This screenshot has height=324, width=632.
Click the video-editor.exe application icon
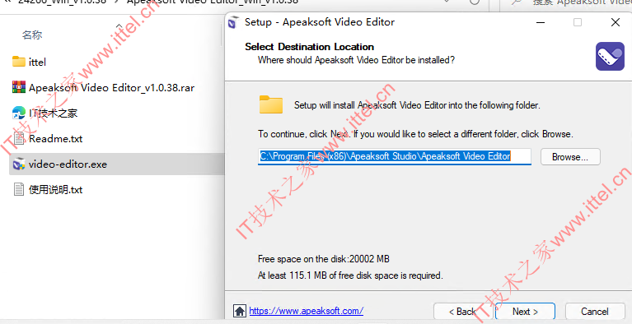point(19,164)
